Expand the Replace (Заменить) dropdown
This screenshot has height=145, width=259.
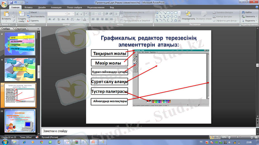click(249, 16)
